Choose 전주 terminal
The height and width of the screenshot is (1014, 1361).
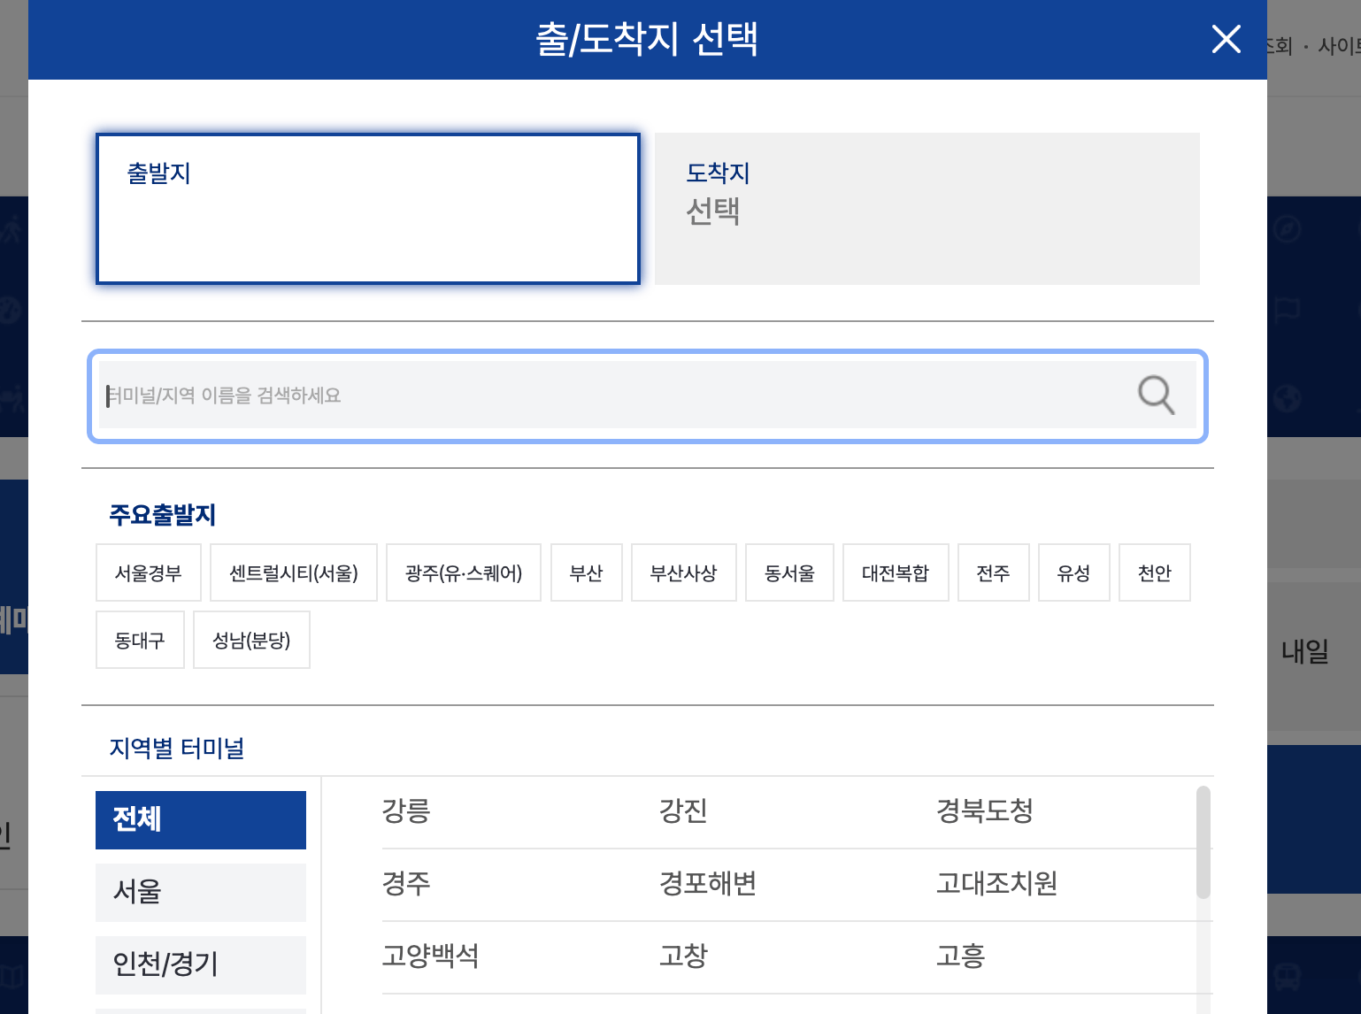click(994, 572)
